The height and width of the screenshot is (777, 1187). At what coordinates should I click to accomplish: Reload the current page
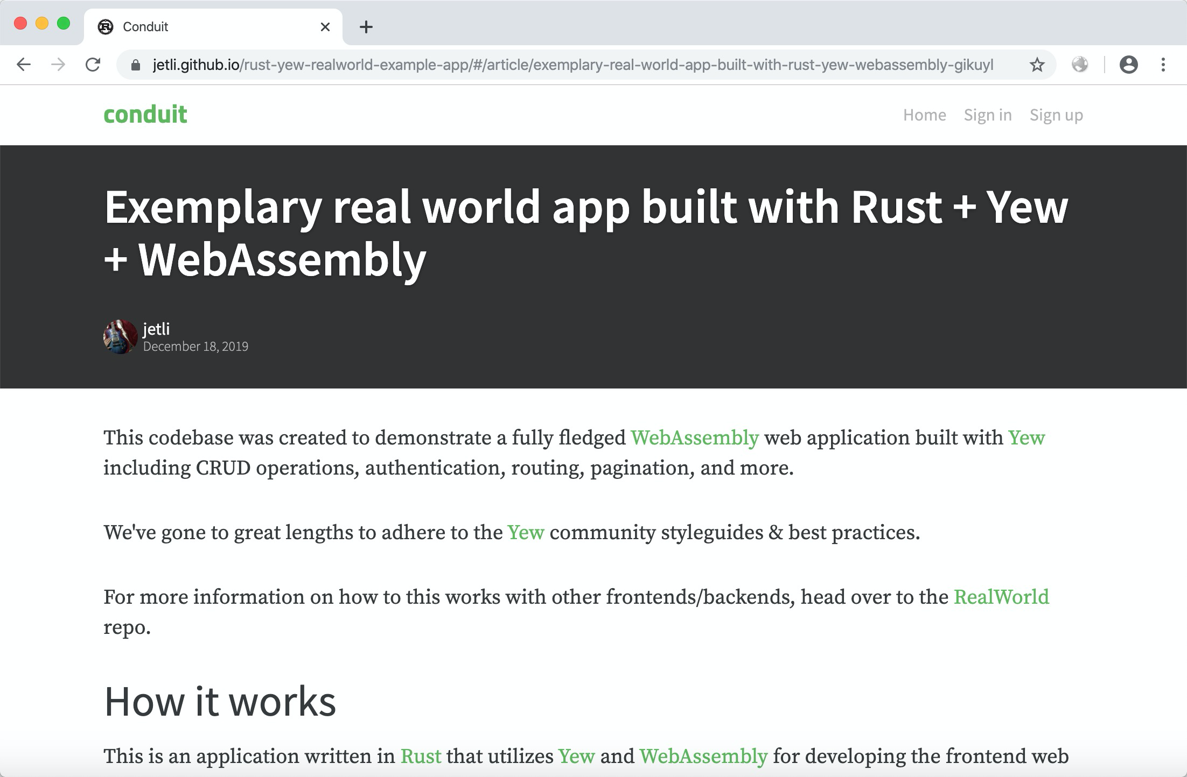[93, 65]
